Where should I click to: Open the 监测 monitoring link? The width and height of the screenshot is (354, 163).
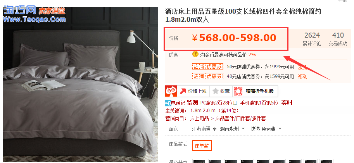193,103
